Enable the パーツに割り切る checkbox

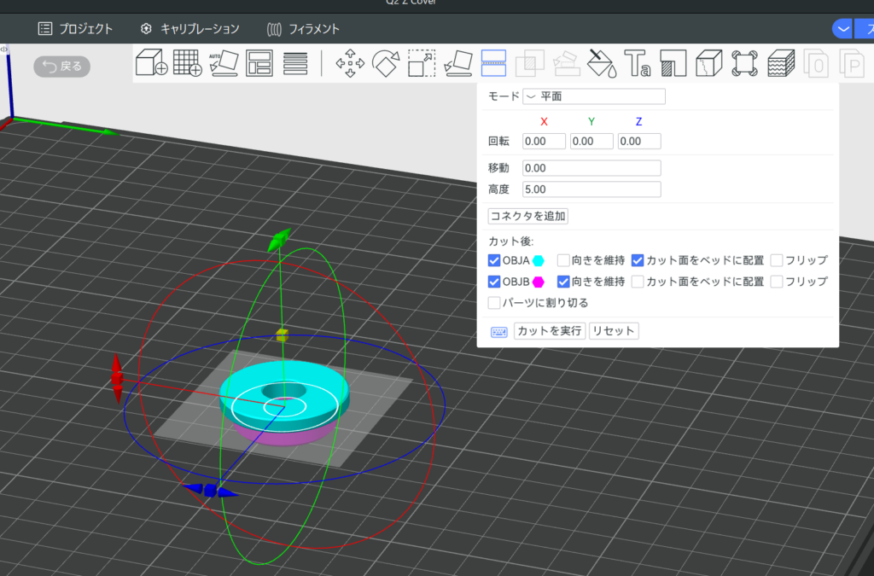pyautogui.click(x=494, y=303)
